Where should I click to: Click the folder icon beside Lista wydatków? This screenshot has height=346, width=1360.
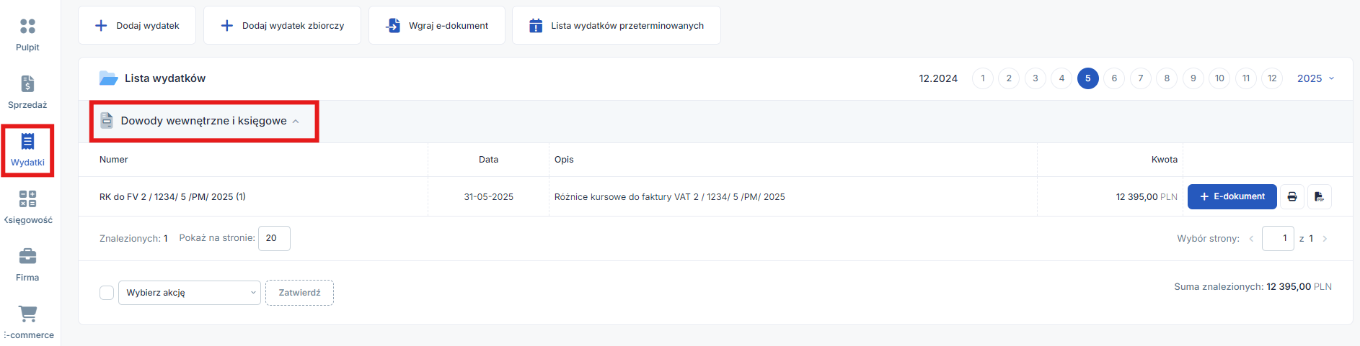coord(108,78)
